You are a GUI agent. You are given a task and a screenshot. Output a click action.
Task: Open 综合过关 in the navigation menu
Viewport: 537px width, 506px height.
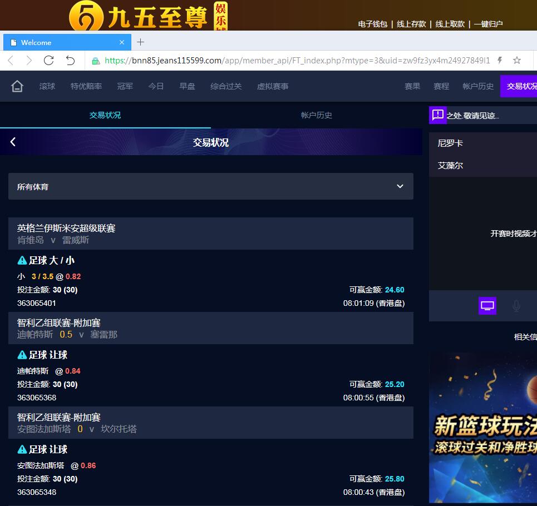point(226,86)
